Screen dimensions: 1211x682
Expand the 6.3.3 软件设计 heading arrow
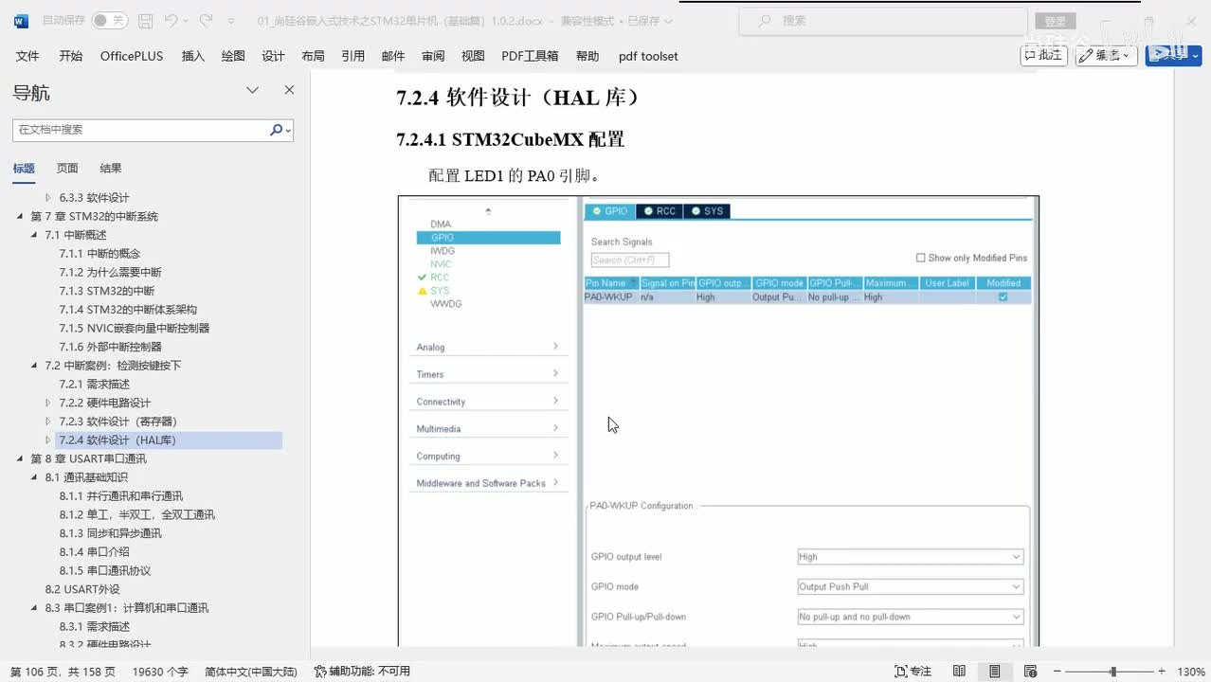(x=49, y=198)
